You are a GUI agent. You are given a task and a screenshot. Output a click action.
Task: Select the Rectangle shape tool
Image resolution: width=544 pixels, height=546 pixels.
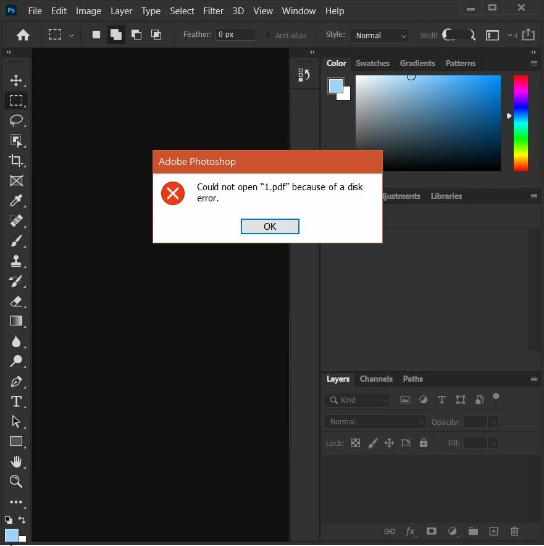[16, 442]
